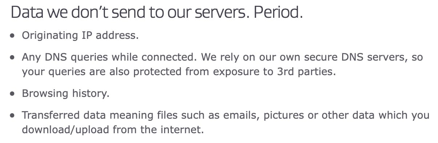Click the heading "Data we don't send"
Screen dimensions: 438x143
coord(157,12)
